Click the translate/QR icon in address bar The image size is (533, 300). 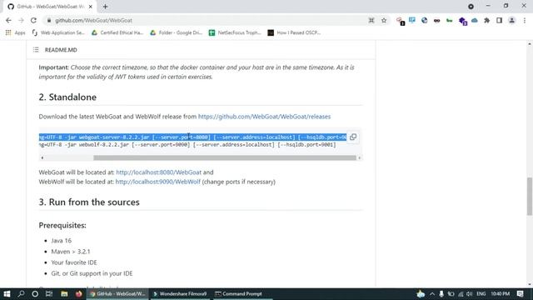tap(371, 20)
